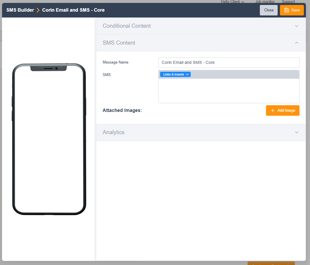Click the chevron next to Hello Client
310x265 pixels.
click(x=243, y=2)
